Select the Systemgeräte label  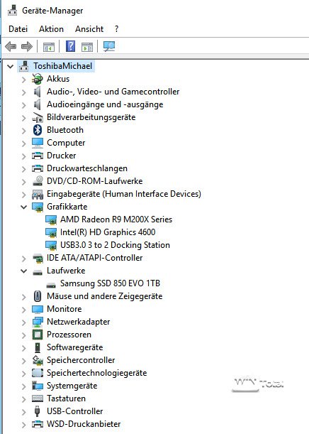click(72, 386)
